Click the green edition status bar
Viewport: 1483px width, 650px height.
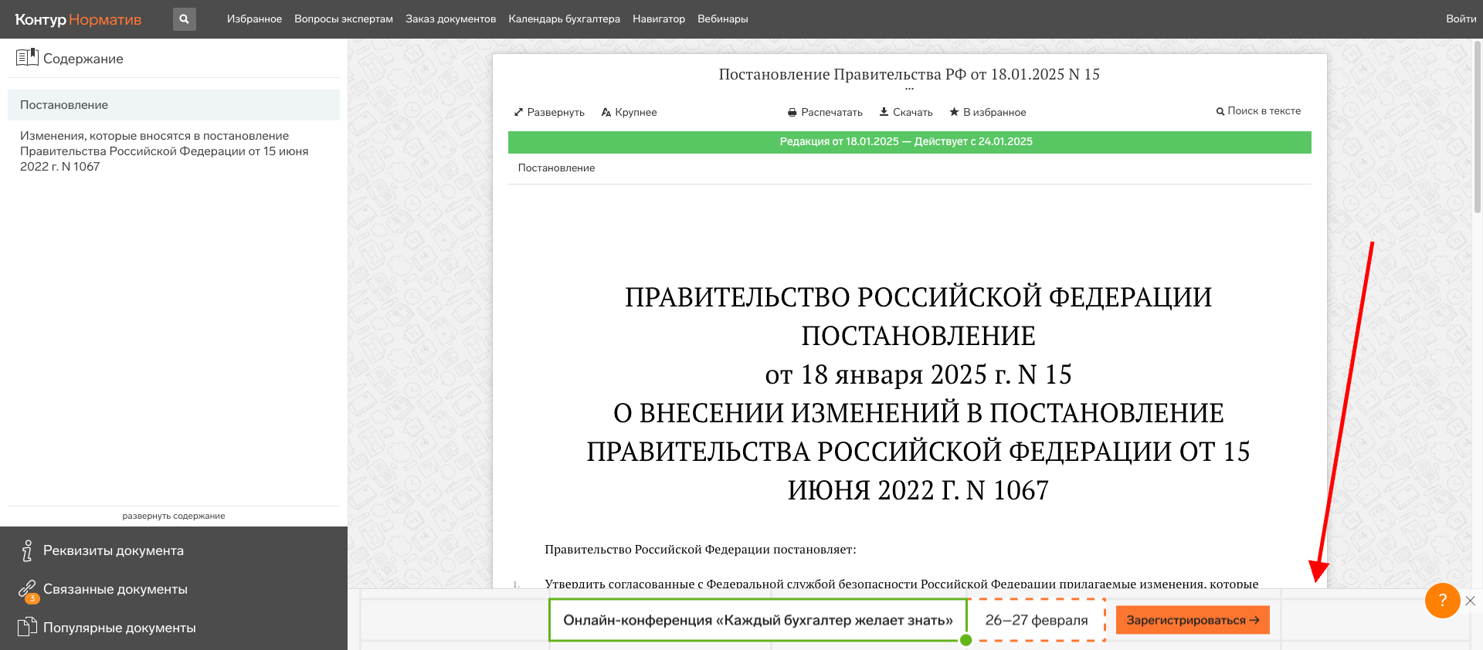[909, 142]
